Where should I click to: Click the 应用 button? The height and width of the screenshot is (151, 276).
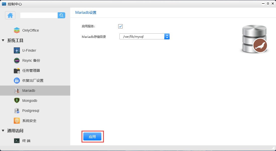click(92, 137)
